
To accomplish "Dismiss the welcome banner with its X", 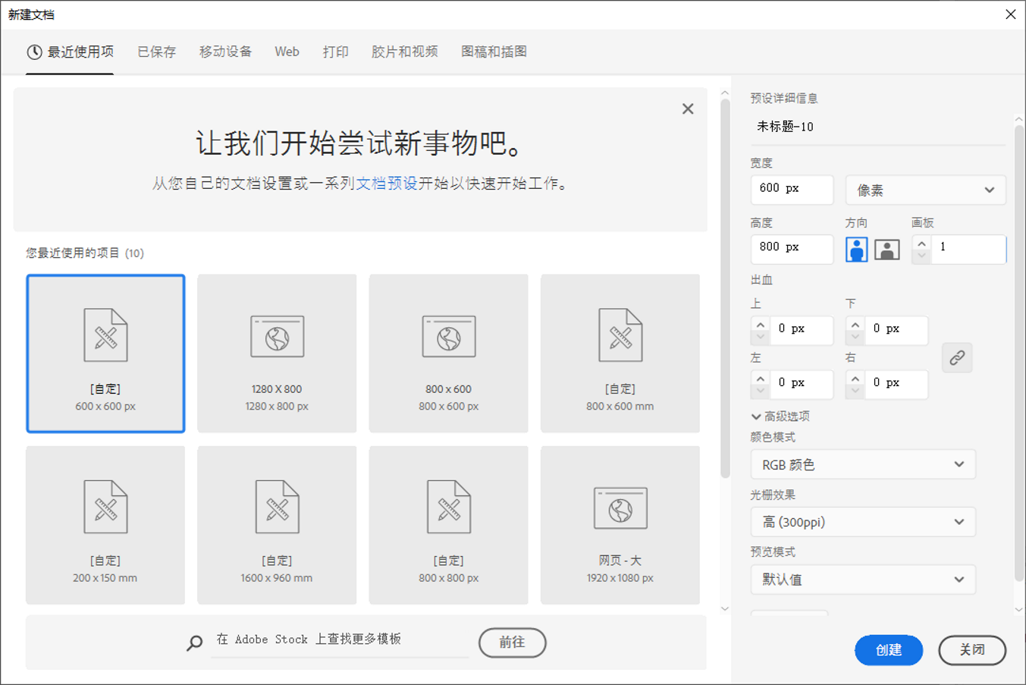I will 688,109.
